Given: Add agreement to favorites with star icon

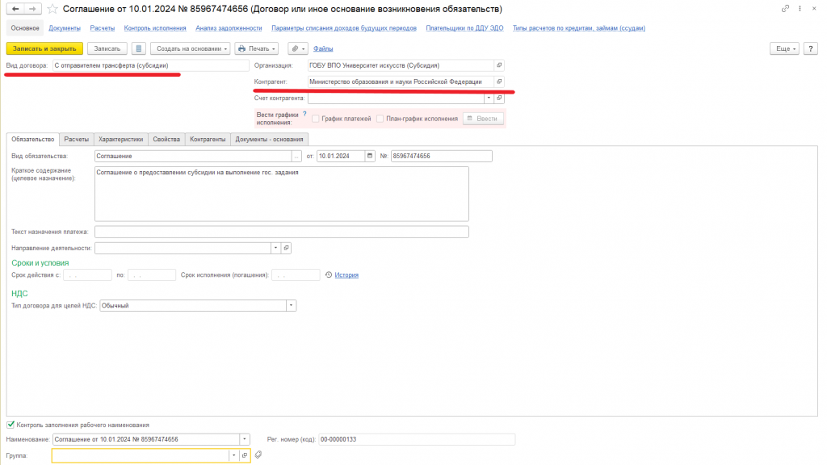Looking at the screenshot, I should tap(52, 9).
